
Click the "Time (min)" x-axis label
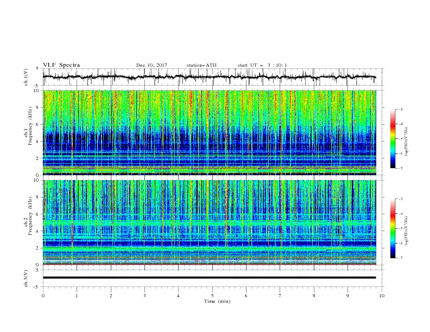point(217,301)
